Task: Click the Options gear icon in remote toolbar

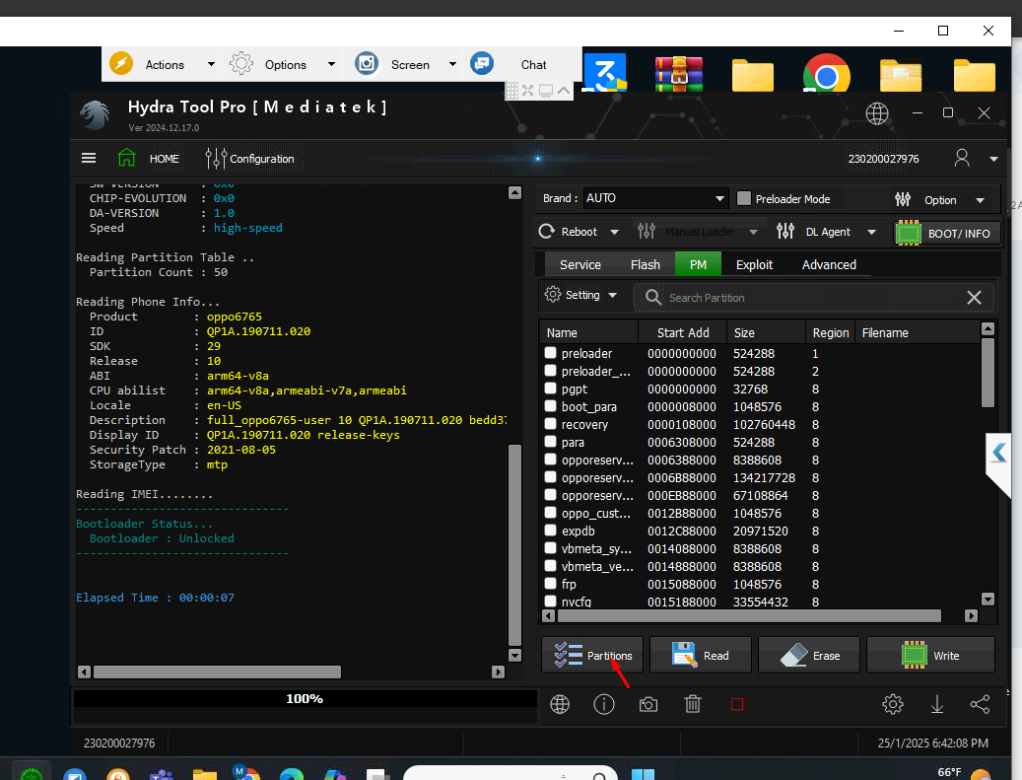Action: point(241,63)
